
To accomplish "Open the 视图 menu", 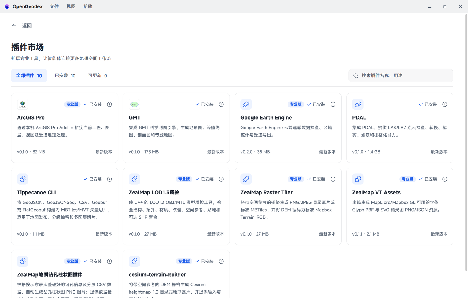I will [x=71, y=6].
